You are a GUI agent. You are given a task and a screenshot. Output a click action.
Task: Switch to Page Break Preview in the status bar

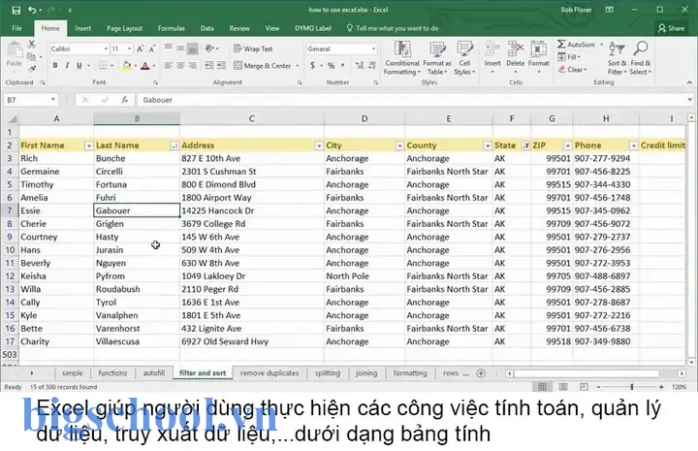click(x=584, y=387)
